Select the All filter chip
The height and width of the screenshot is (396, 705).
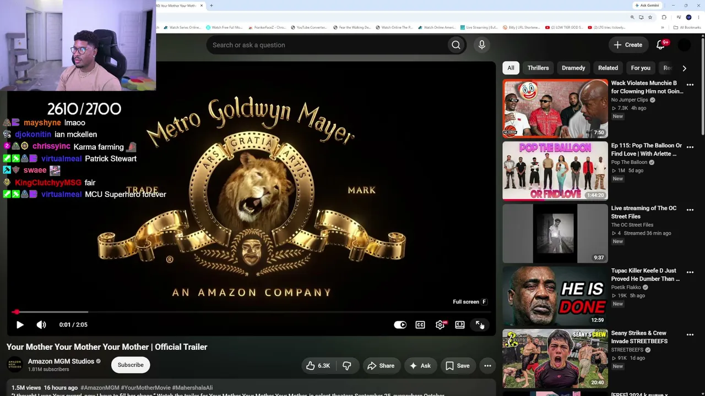click(x=511, y=68)
